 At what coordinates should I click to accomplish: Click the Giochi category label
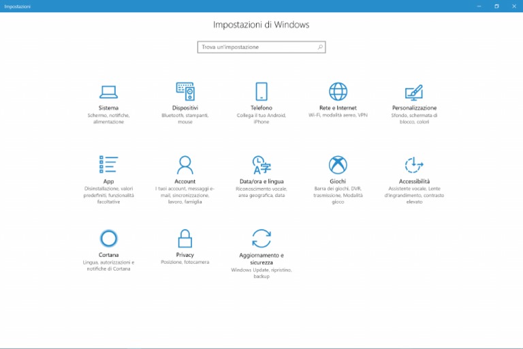tap(338, 181)
